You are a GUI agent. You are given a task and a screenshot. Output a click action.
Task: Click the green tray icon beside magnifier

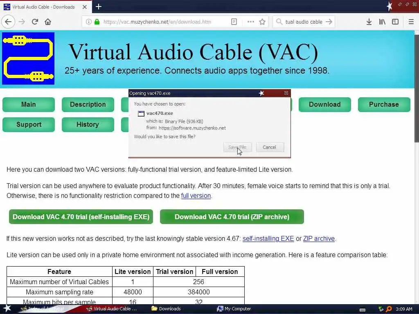(x=381, y=309)
